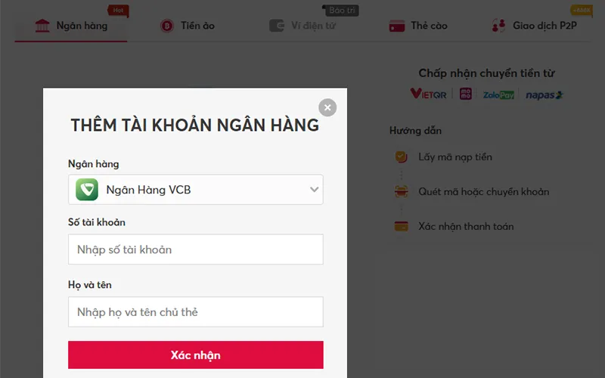Click the Lấy mã nạp tiền text
The height and width of the screenshot is (378, 605).
click(455, 157)
